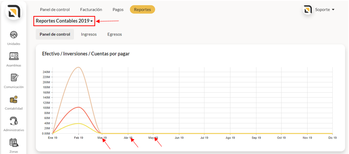Open the Contabilidad coins icon
Viewport: 349px width, 154px height.
(14, 99)
